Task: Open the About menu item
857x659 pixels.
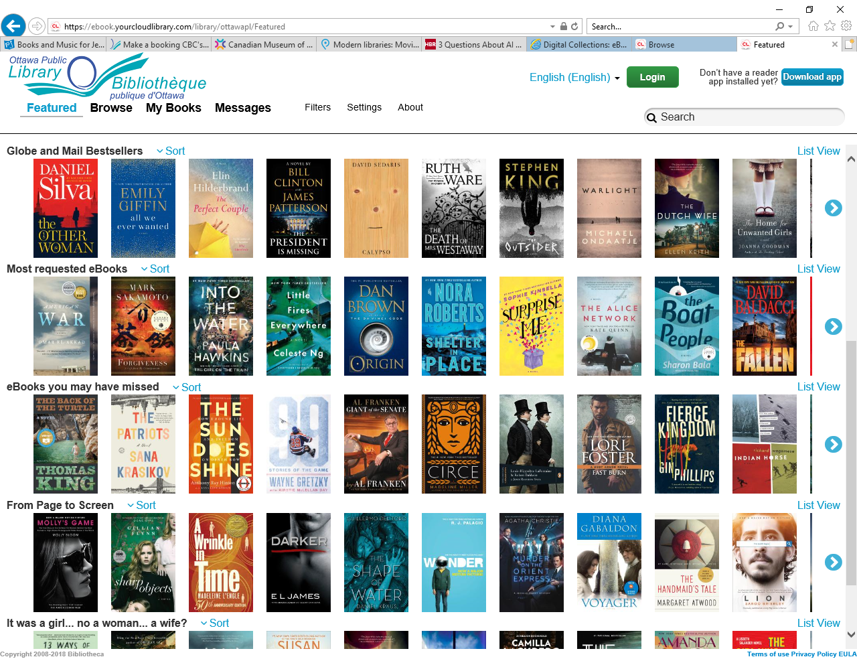Action: (410, 107)
